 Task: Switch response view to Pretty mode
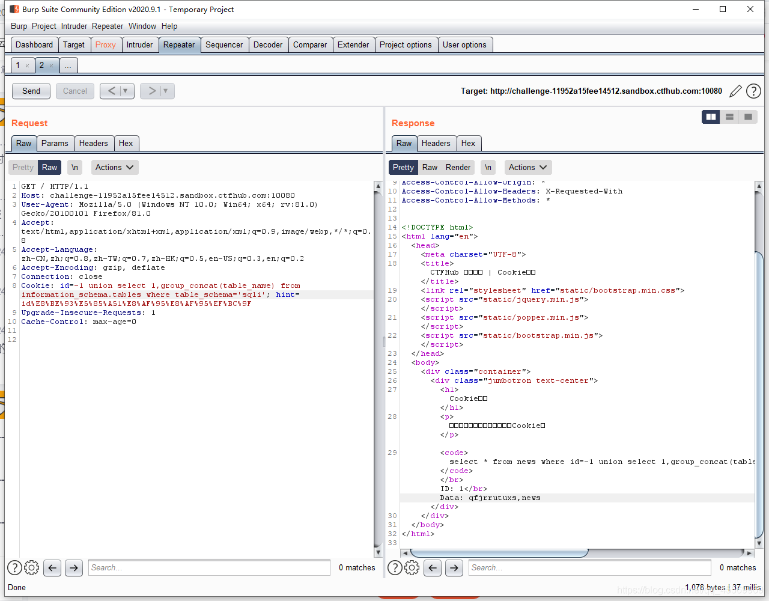click(x=403, y=167)
